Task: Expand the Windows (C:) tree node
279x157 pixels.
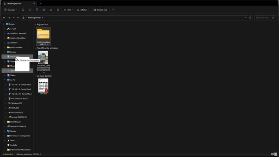Action: click(6, 103)
